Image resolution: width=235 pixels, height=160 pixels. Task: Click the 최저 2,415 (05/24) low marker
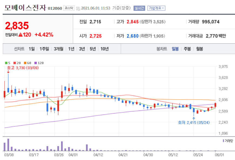tap(194, 123)
